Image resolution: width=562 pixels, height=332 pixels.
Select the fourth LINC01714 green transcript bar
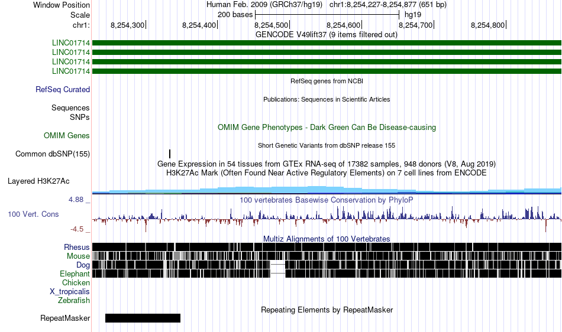tap(327, 71)
